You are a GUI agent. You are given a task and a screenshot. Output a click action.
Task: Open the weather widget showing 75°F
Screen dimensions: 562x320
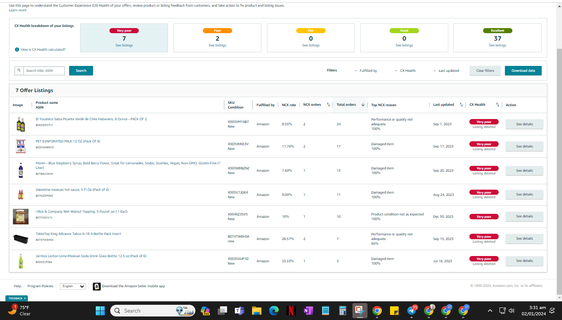[20, 310]
